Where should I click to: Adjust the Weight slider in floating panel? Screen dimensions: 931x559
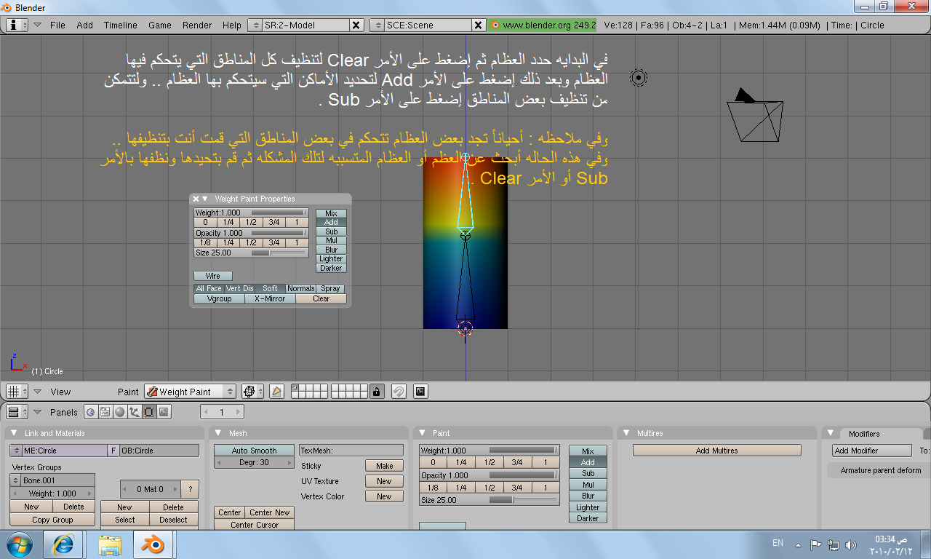(251, 213)
